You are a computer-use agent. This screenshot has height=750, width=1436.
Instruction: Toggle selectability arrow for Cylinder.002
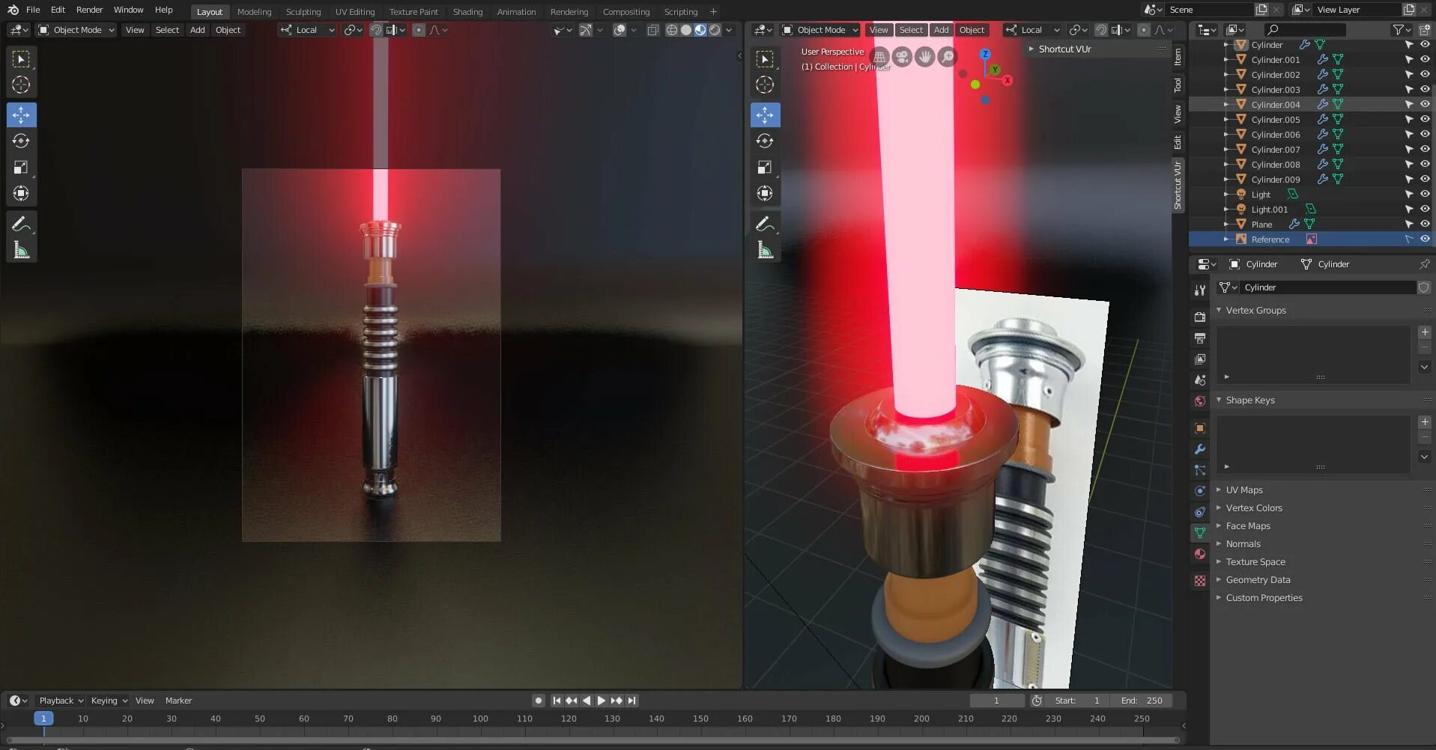pos(1409,75)
